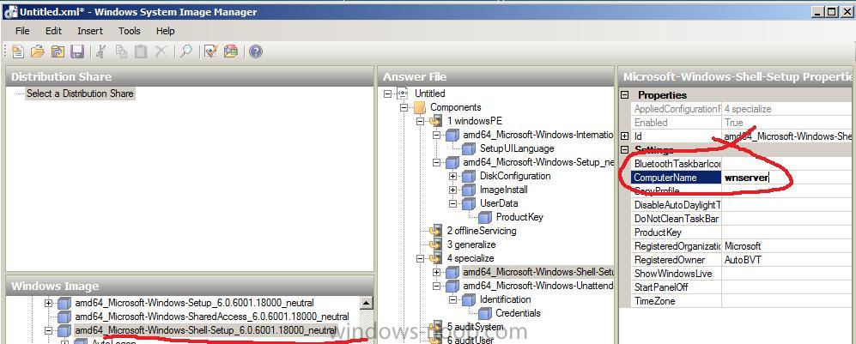Collapse the Components node
This screenshot has width=856, height=344.
pyautogui.click(x=404, y=107)
